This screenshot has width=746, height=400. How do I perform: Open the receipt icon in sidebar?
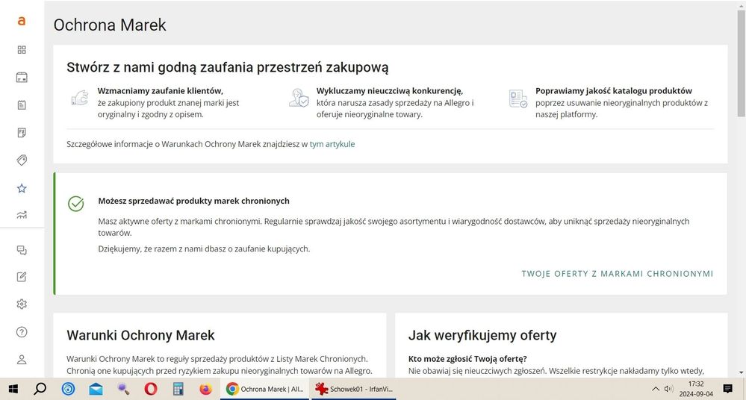(x=22, y=133)
